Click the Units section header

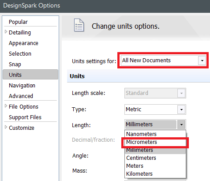click(x=139, y=76)
